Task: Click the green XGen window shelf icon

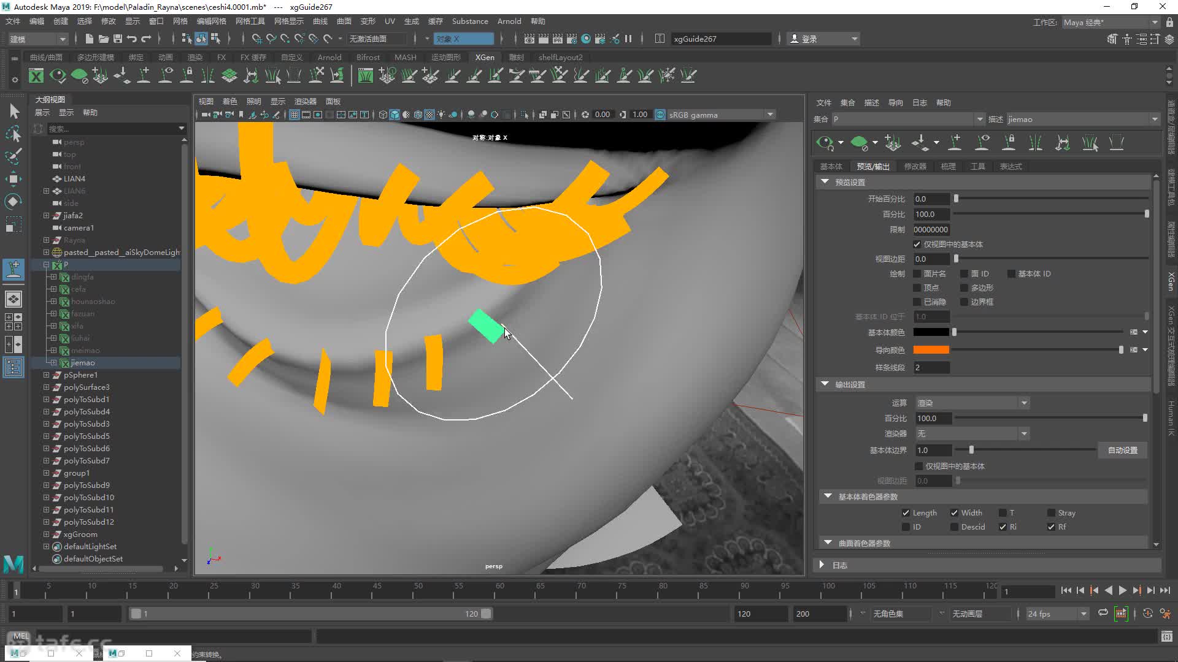Action: [x=36, y=75]
